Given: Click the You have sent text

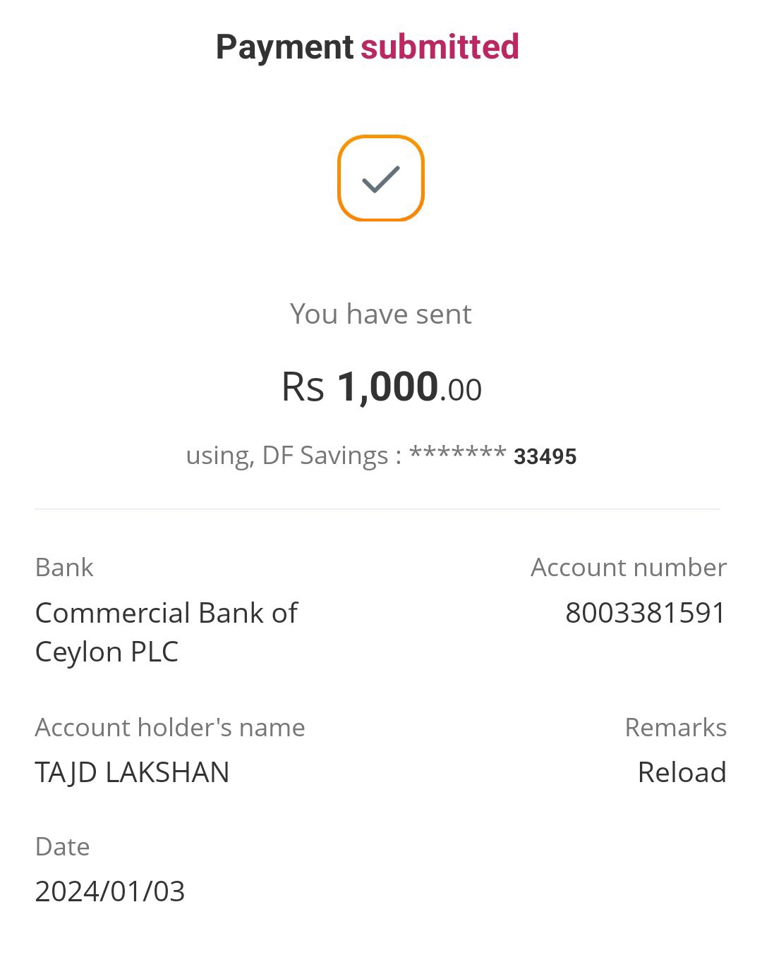Looking at the screenshot, I should (x=380, y=314).
